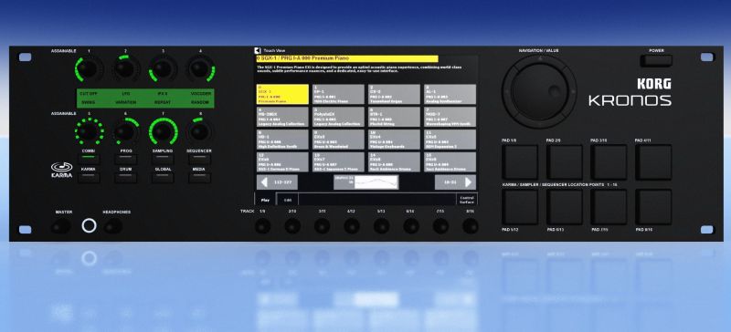Click the headphone jack ring
Image resolution: width=731 pixels, height=332 pixels.
89,226
